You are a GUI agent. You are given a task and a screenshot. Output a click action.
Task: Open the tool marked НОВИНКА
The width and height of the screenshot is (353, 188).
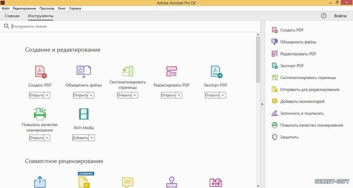(84, 182)
